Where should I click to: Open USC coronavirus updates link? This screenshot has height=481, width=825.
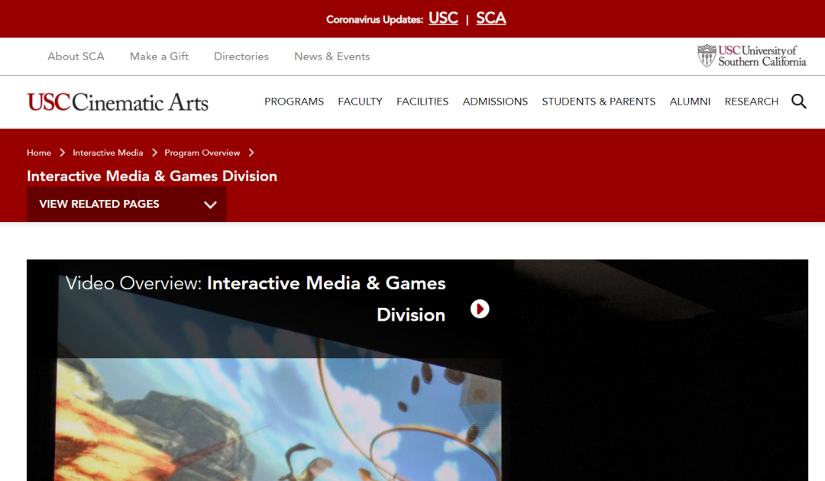[444, 18]
